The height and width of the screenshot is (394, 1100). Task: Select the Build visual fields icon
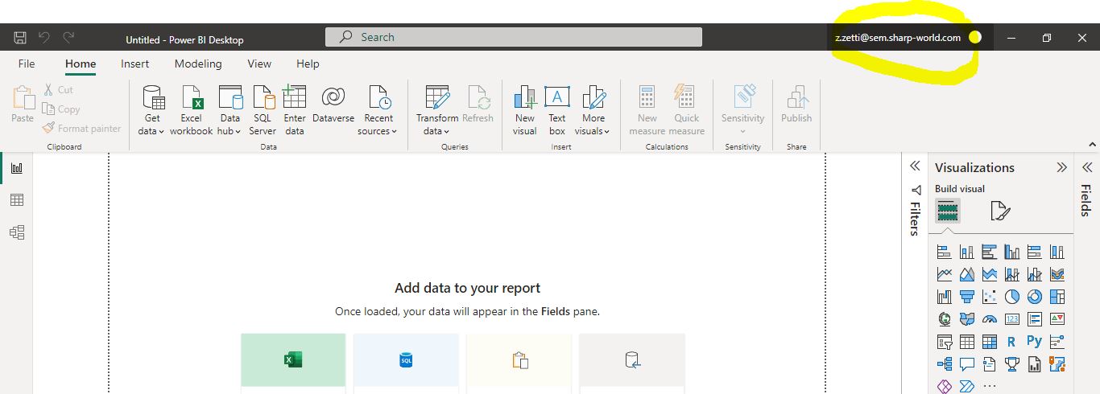click(x=948, y=211)
